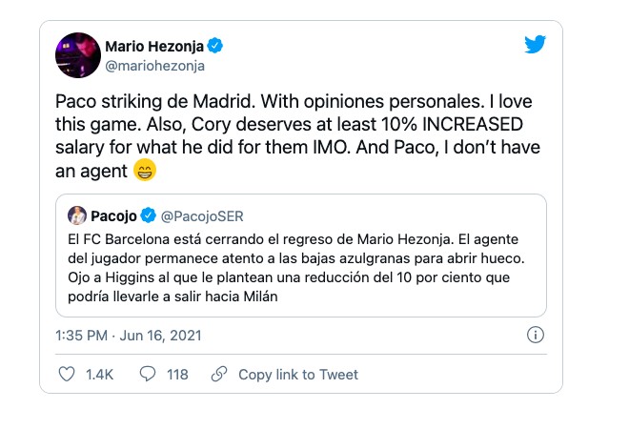The width and height of the screenshot is (629, 430).
Task: Click the 118 replies count
Action: pos(177,375)
